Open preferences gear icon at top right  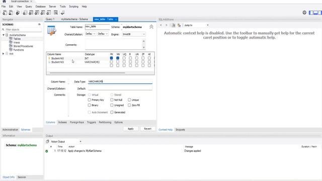304,13
